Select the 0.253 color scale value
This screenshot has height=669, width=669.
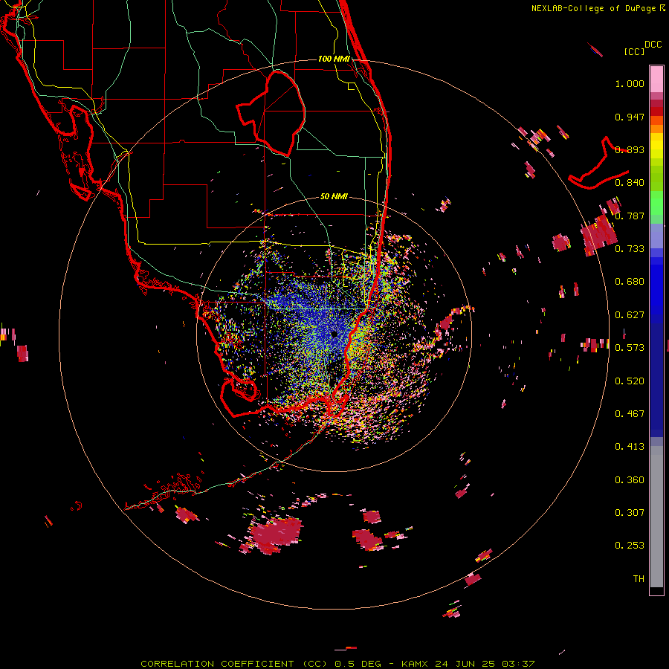point(630,546)
